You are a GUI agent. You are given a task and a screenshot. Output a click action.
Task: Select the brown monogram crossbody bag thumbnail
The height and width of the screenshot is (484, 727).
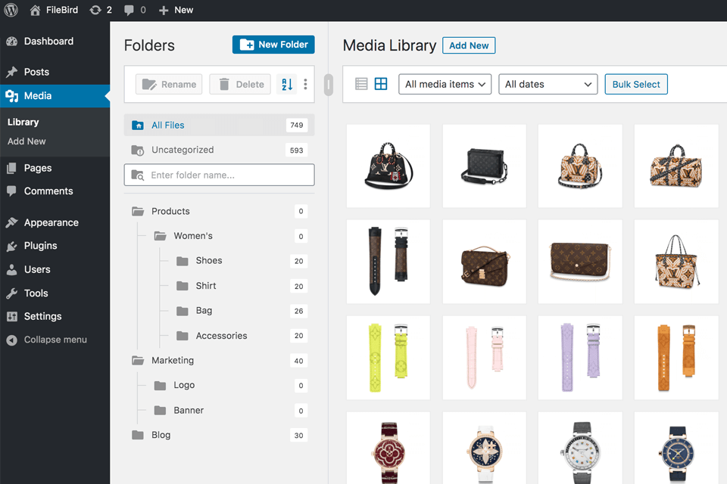point(484,262)
